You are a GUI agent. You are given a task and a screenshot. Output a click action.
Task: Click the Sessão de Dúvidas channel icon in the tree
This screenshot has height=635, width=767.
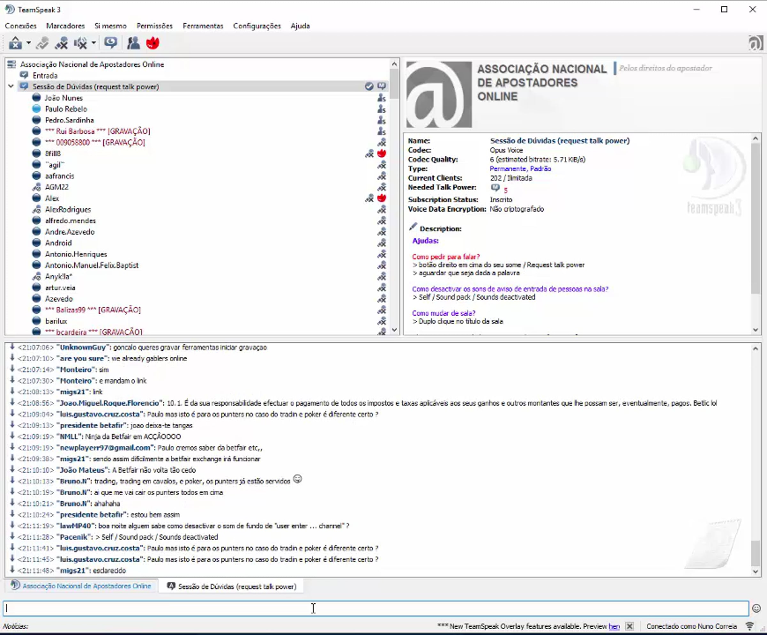pos(25,87)
